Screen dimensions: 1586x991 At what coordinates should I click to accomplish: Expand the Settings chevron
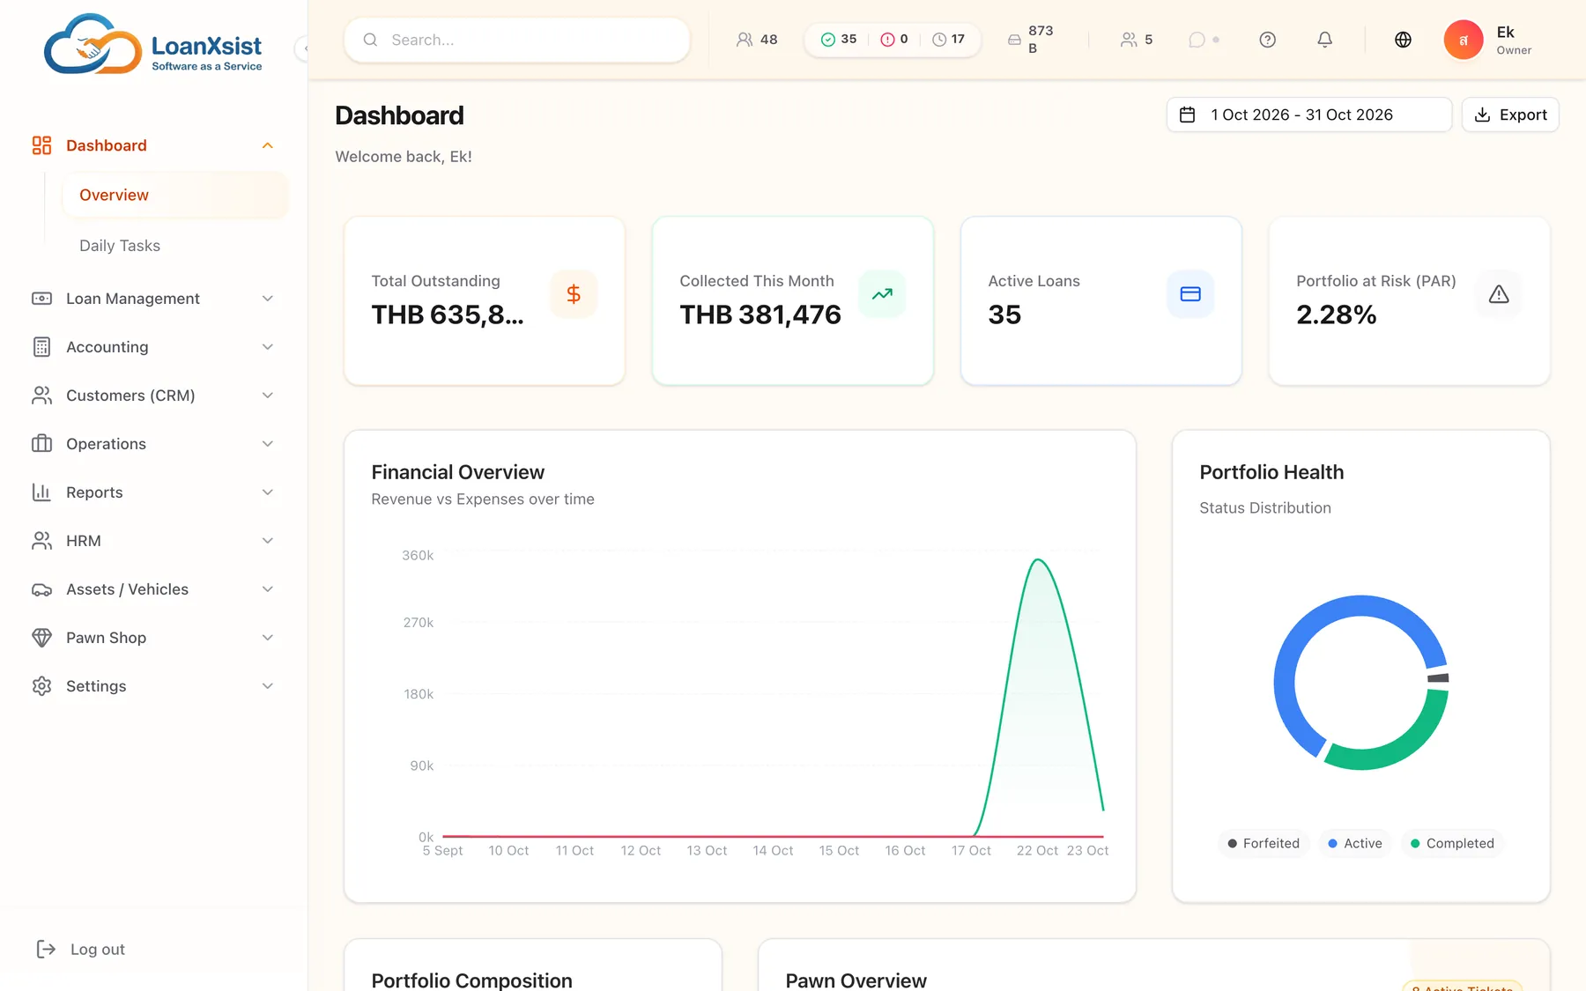[268, 686]
